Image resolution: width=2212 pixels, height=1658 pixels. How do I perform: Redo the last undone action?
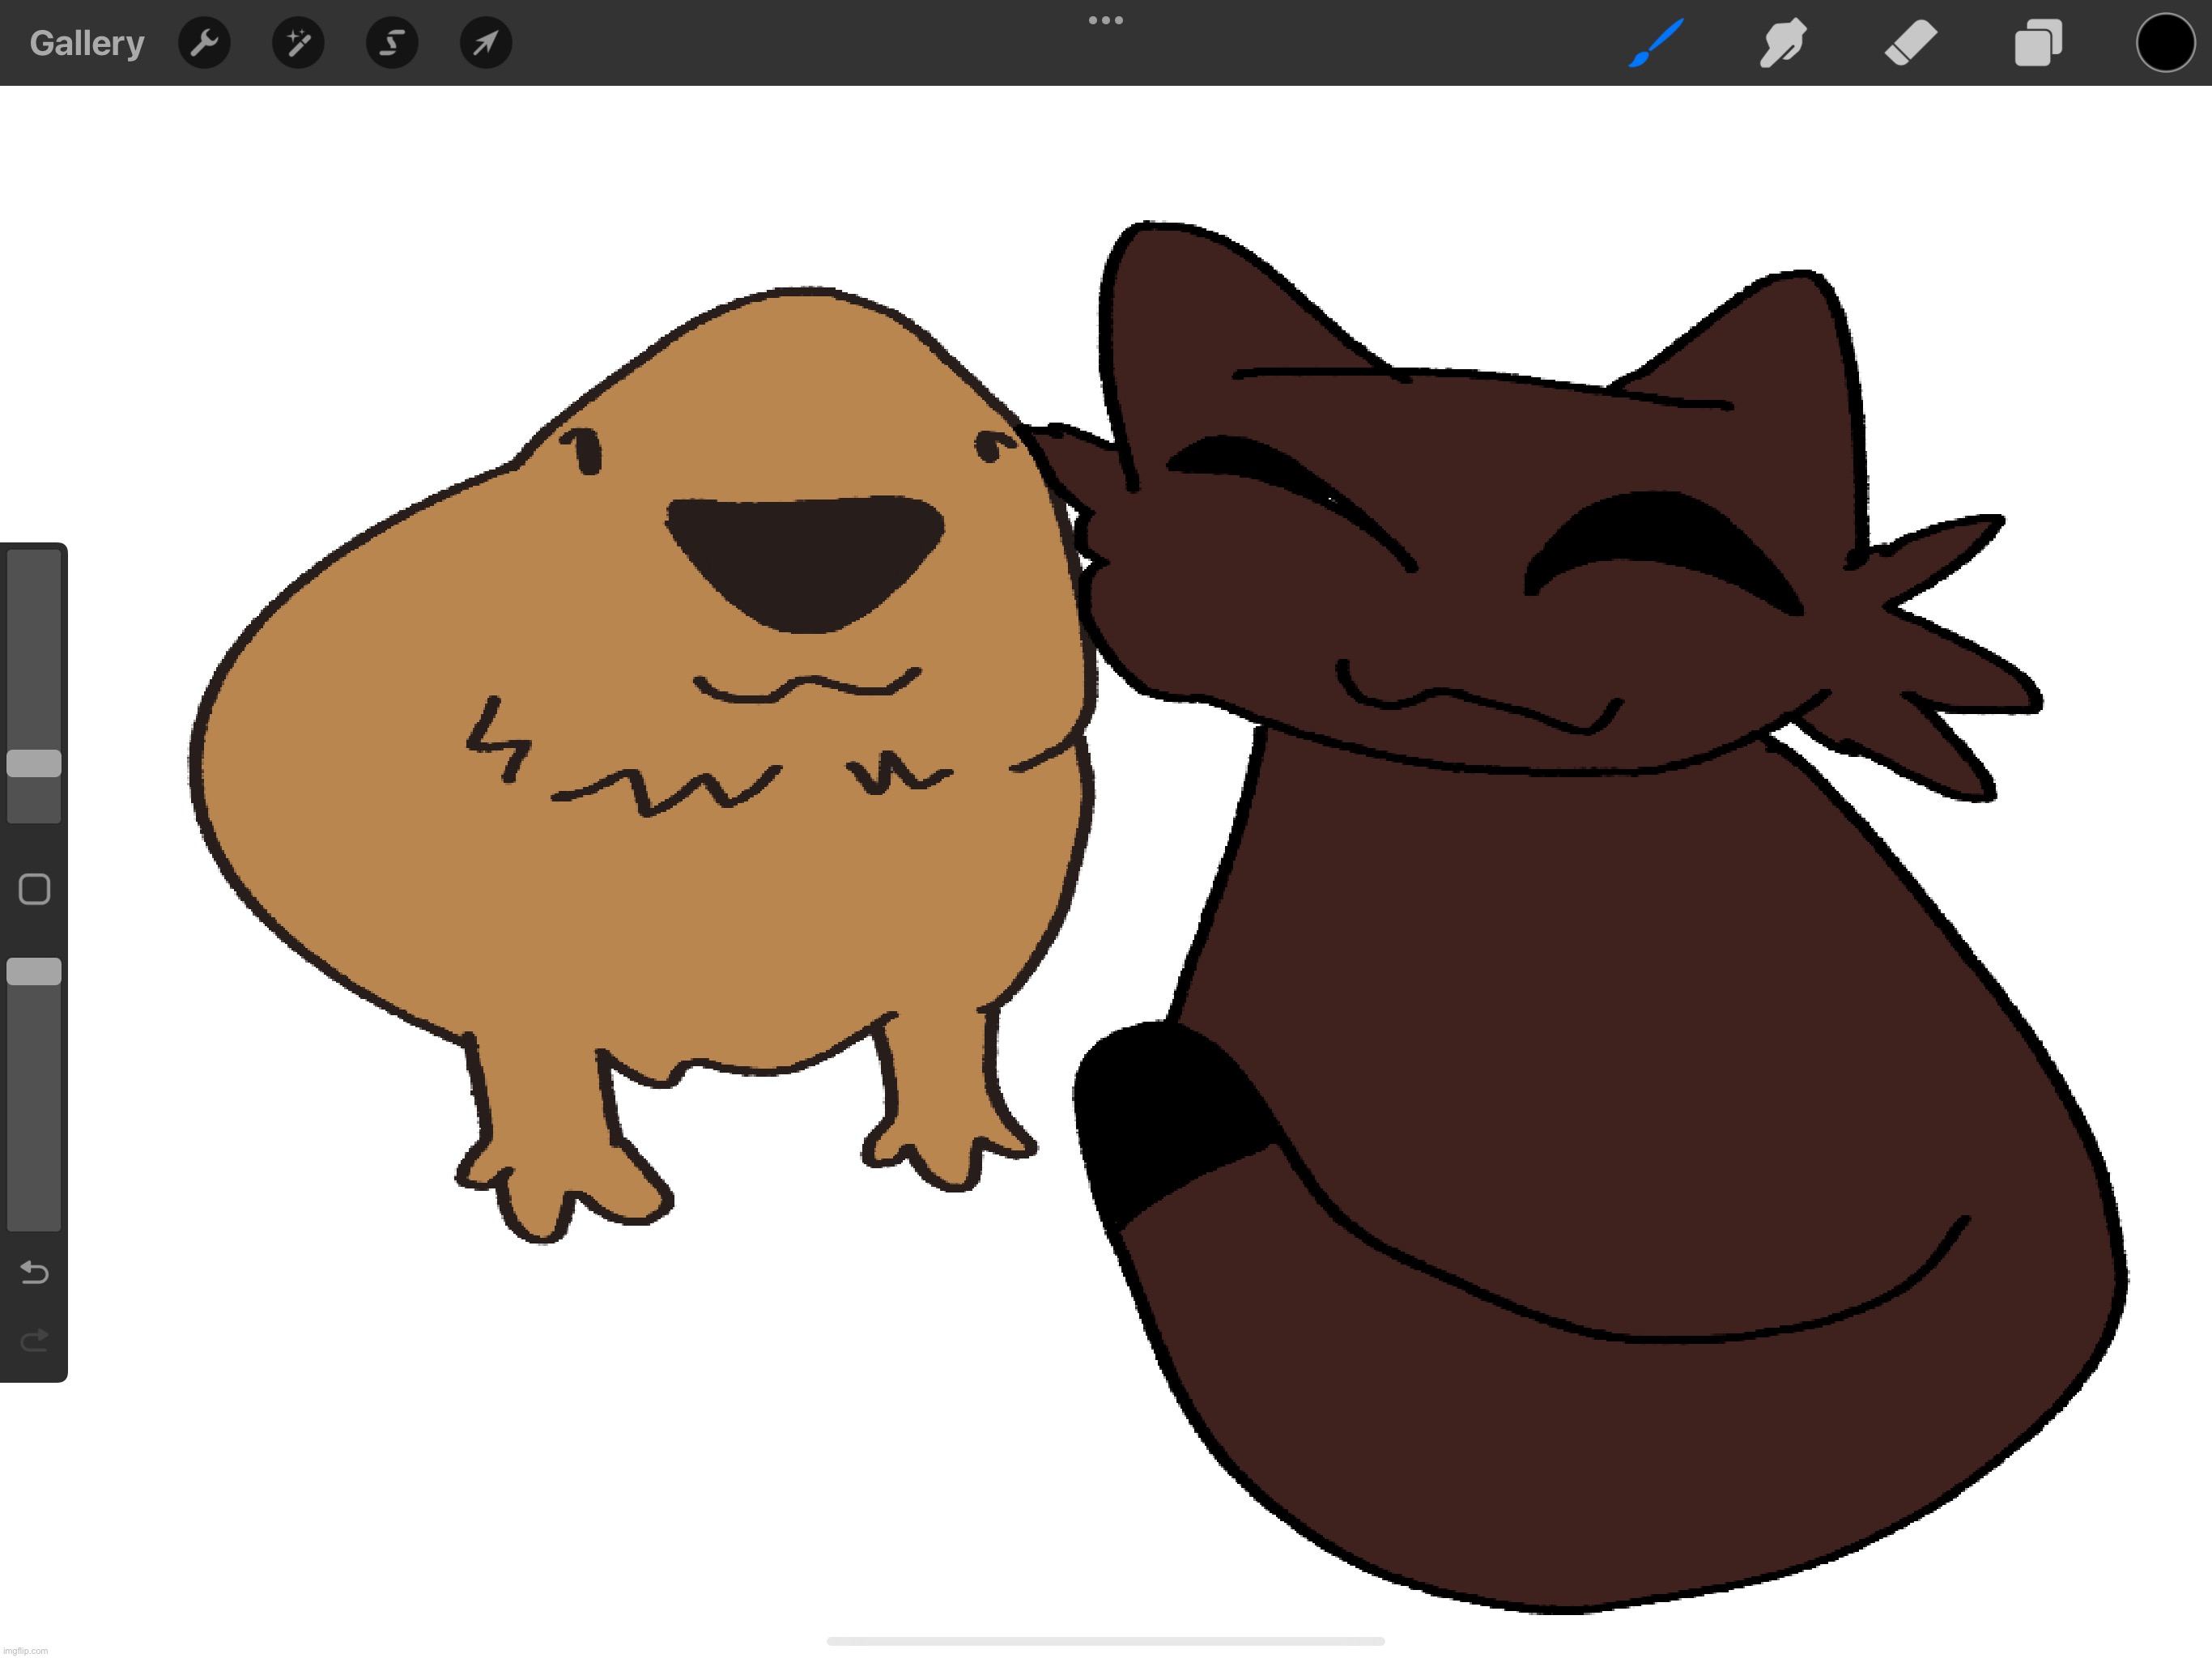[34, 1339]
